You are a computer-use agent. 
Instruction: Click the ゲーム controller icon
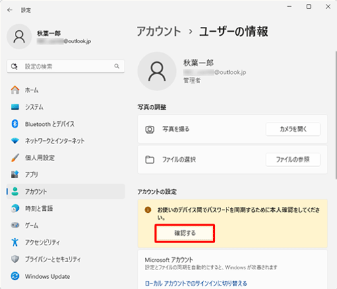tap(15, 225)
